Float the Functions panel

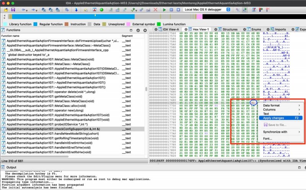click(x=131, y=30)
